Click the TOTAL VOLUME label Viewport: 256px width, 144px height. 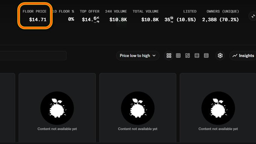(146, 11)
